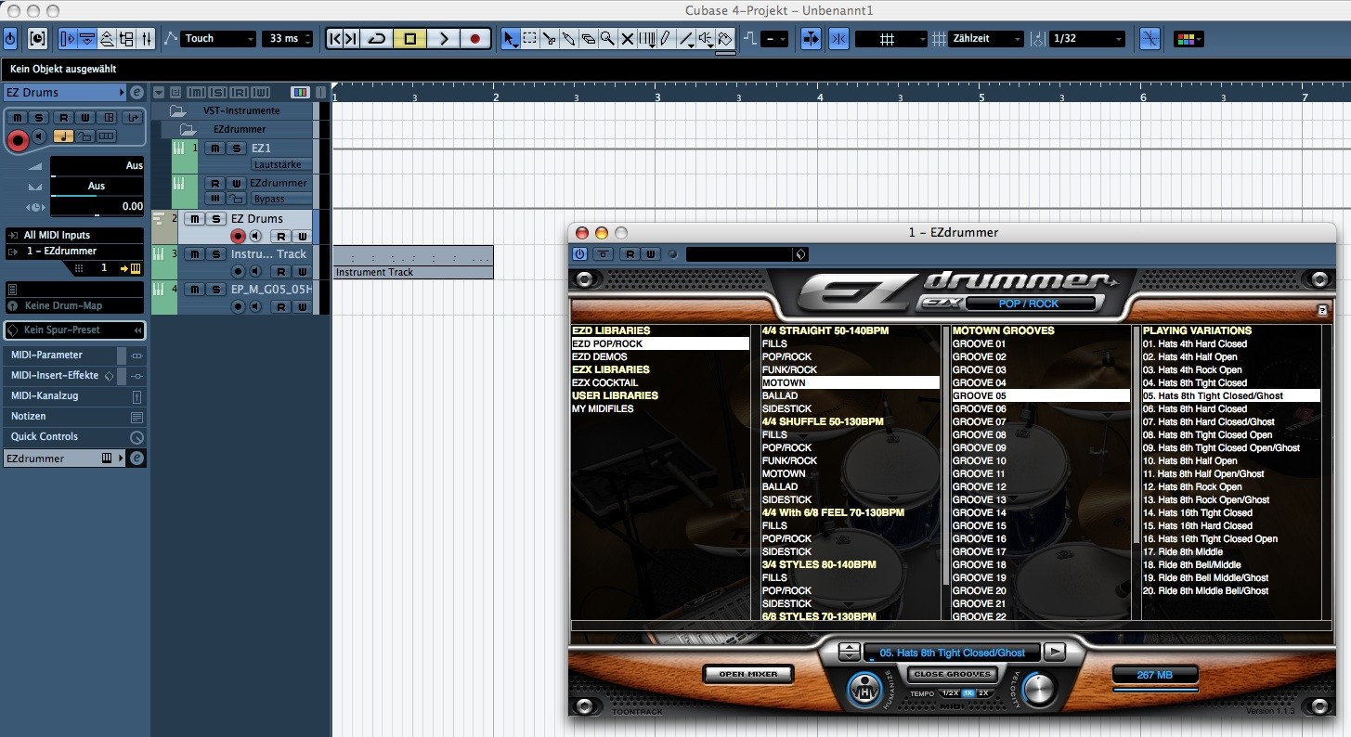Open the Keine Drum-Map selector

74,305
